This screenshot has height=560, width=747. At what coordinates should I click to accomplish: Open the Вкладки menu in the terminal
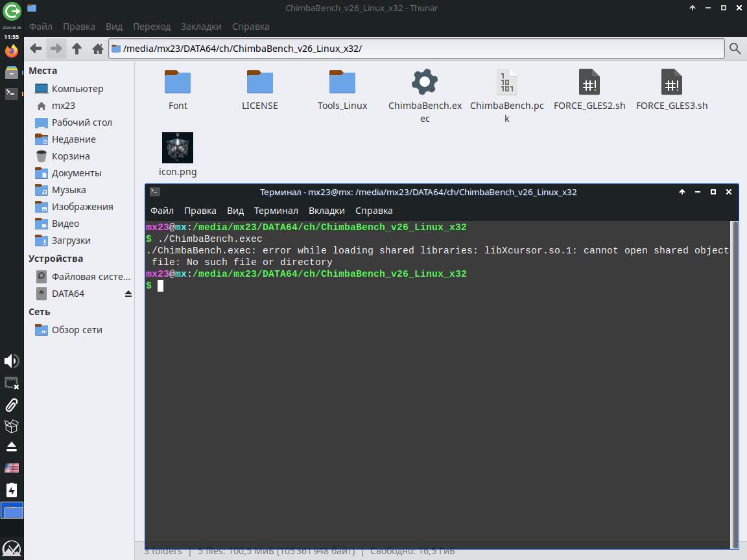click(x=326, y=211)
